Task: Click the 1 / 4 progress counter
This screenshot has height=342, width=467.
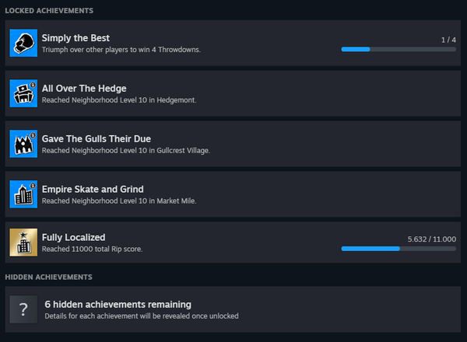Action: (448, 39)
